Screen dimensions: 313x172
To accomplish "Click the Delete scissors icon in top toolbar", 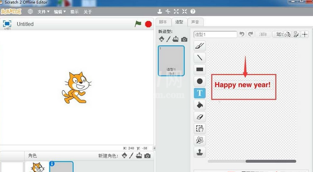I will pyautogui.click(x=168, y=12).
